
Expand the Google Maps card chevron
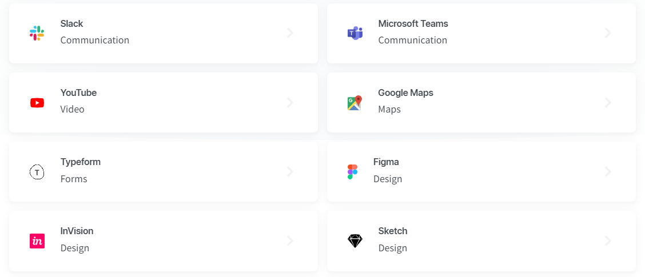(608, 102)
